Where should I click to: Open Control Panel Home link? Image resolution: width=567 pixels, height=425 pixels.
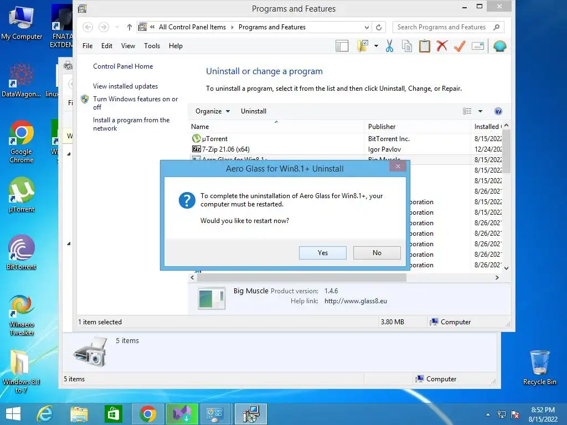tap(123, 66)
